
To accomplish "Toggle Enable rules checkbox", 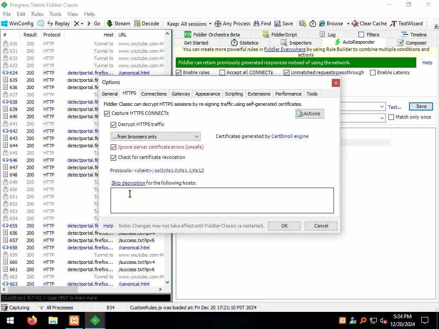I will click(179, 73).
